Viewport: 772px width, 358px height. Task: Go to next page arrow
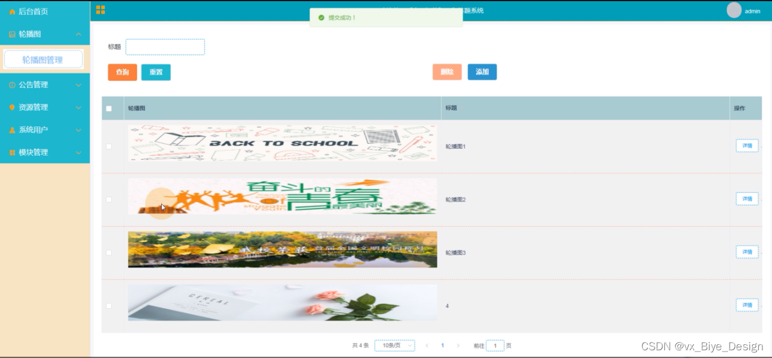[458, 346]
